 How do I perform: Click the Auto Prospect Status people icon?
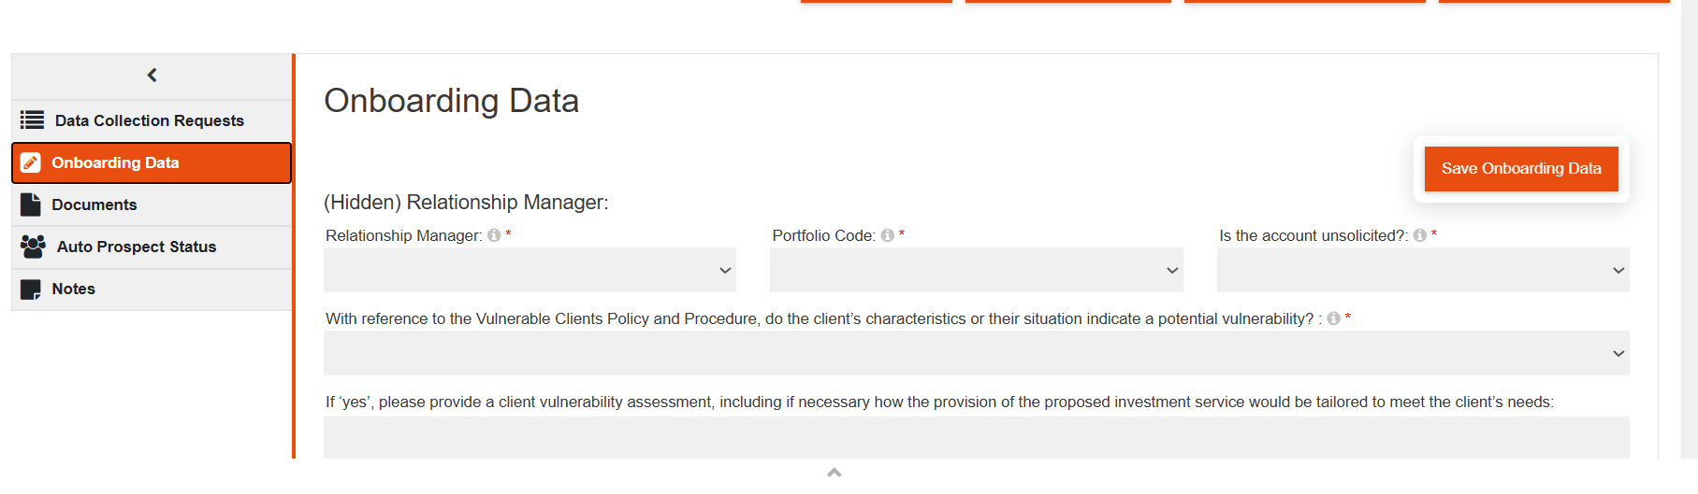pyautogui.click(x=33, y=247)
